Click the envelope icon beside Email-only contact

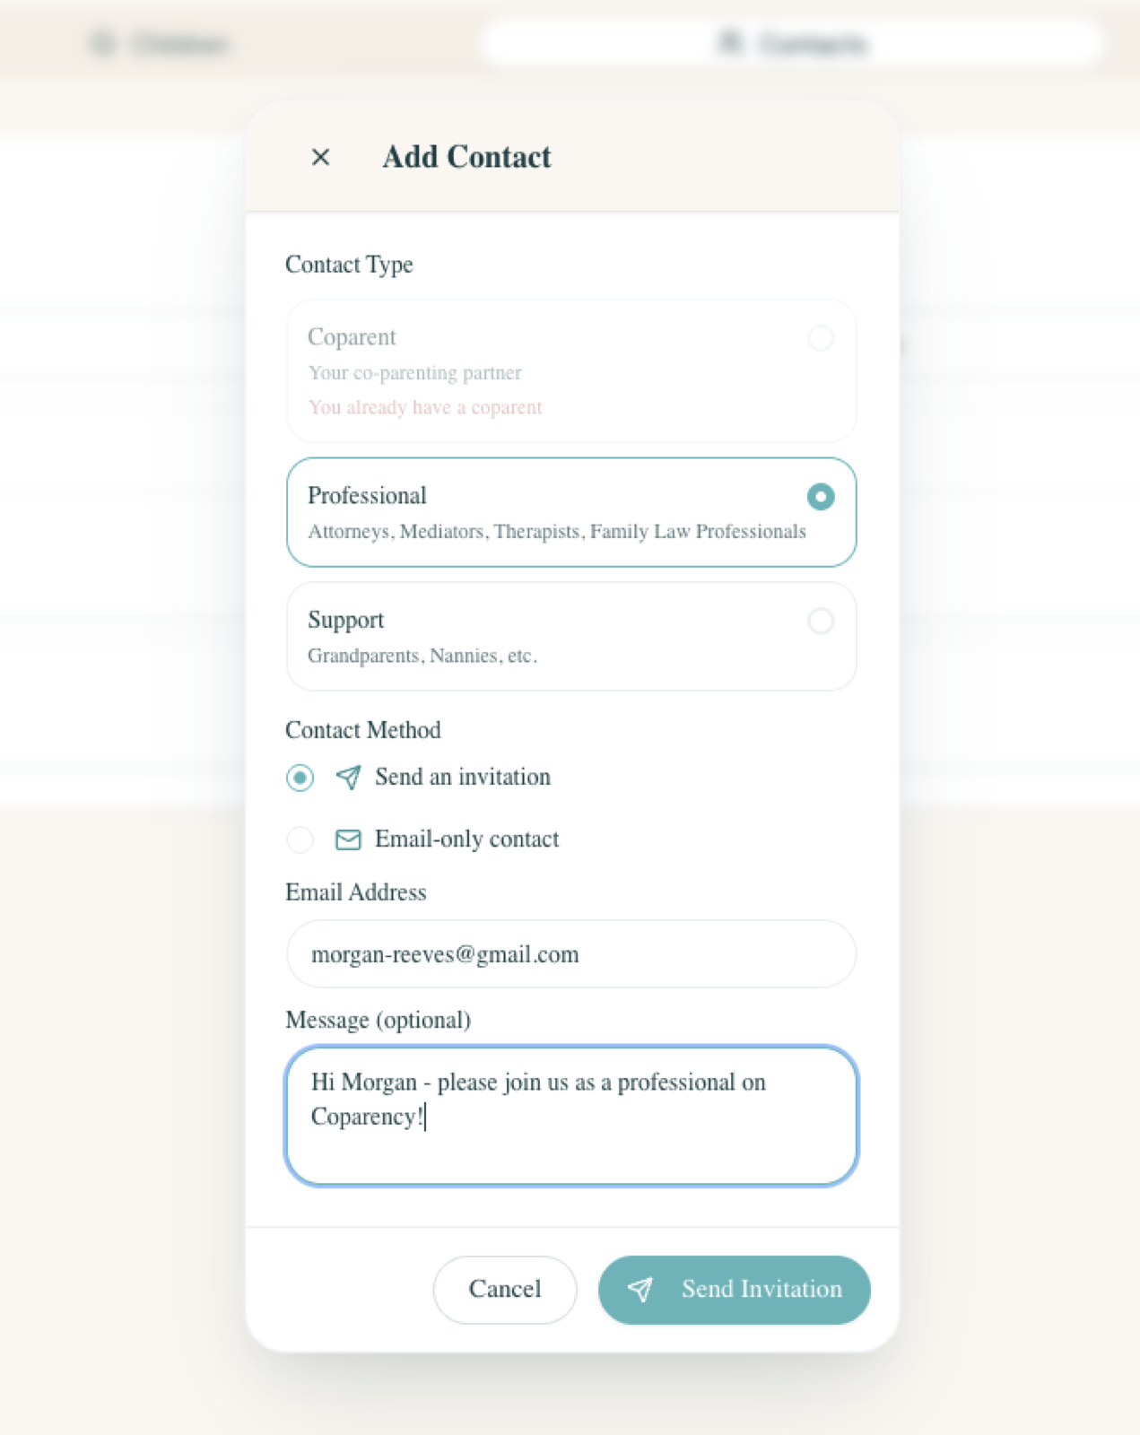coord(349,839)
